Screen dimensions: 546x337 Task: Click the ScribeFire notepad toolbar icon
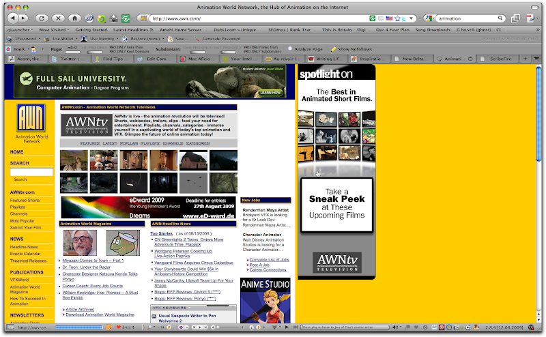[x=530, y=18]
